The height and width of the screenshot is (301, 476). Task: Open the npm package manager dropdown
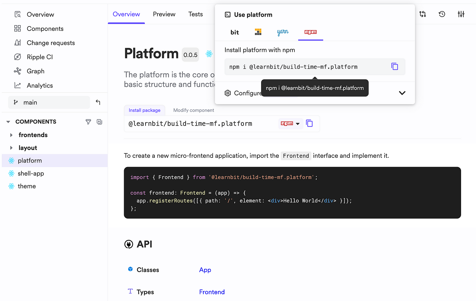[x=290, y=124]
